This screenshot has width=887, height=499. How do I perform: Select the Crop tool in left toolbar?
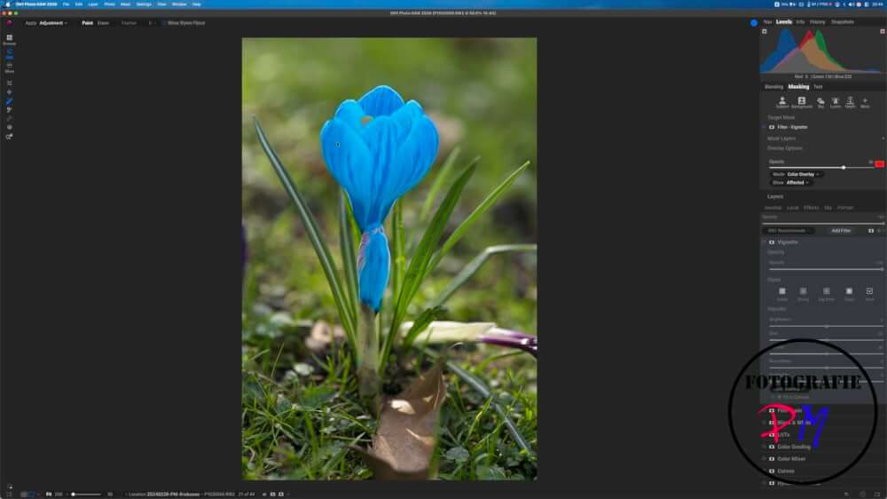[9, 83]
